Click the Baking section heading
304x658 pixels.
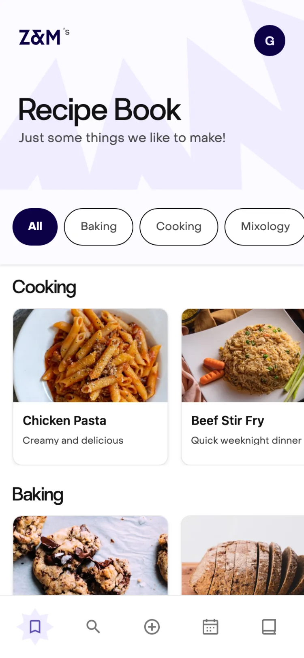pyautogui.click(x=38, y=495)
